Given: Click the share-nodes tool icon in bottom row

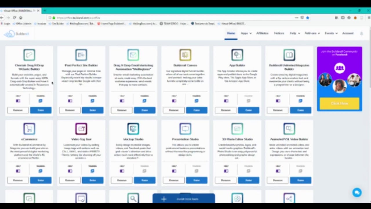Looking at the screenshot, I should pyautogui.click(x=289, y=199).
